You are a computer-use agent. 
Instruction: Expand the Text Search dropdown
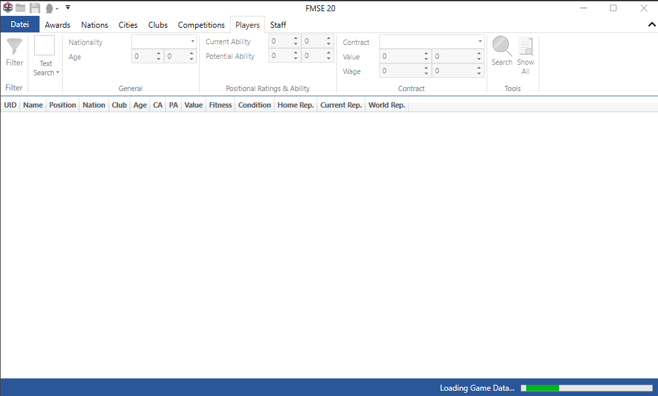pyautogui.click(x=45, y=73)
